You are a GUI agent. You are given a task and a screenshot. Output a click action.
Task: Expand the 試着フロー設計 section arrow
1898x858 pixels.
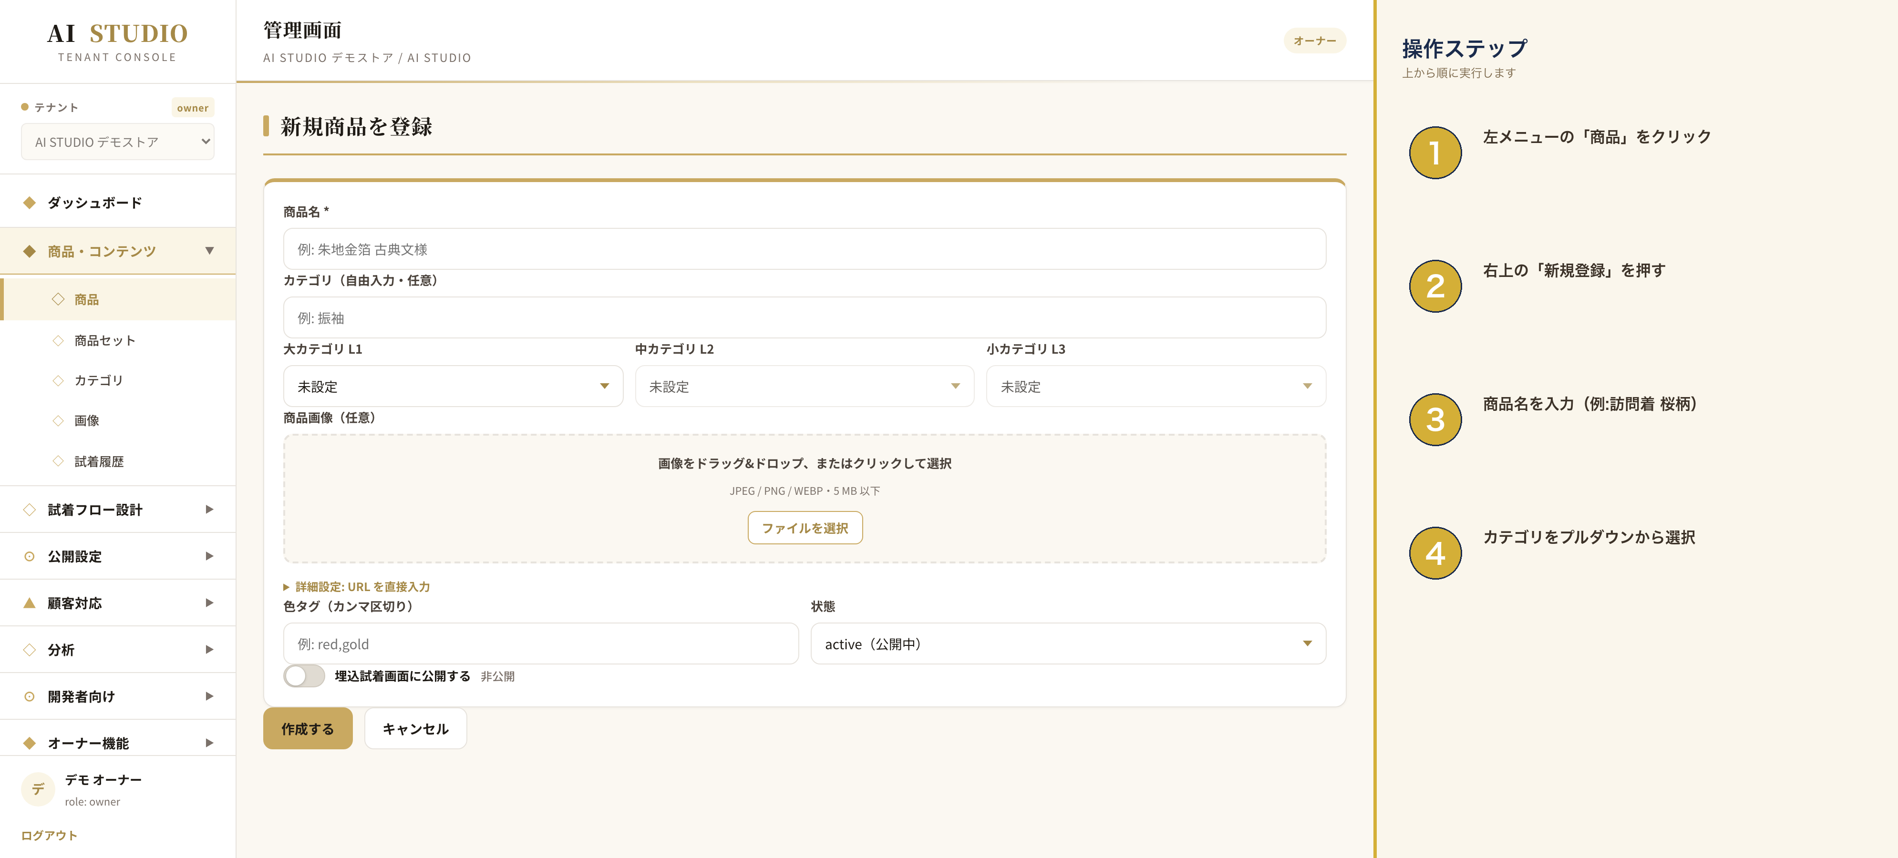[209, 509]
